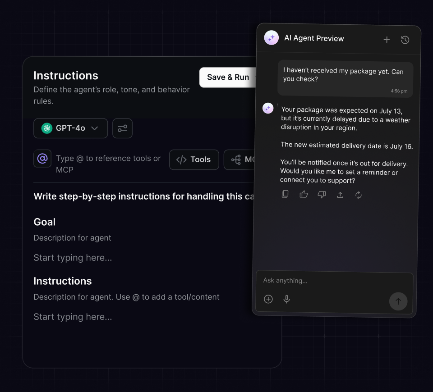Click the small sparkle avatar beside agent reply

click(268, 108)
